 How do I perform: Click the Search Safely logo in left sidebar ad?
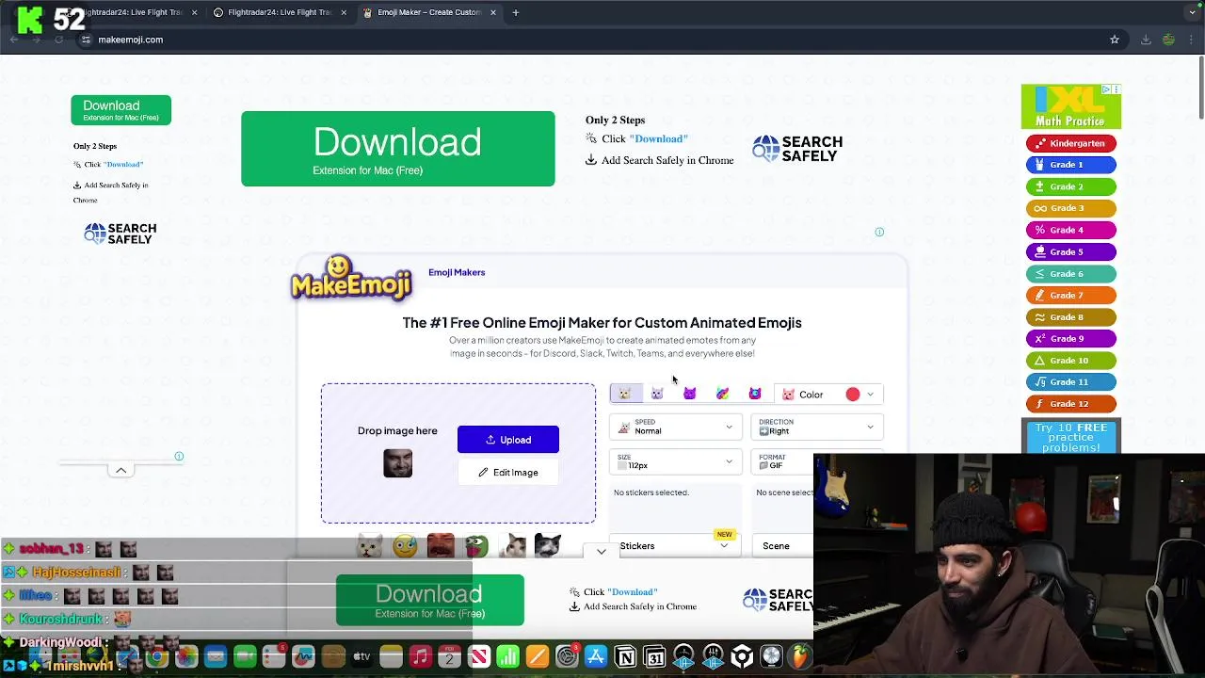pos(120,234)
